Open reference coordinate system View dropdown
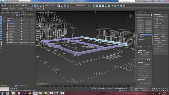Screen dimensions: 169x95 [x=48, y=5]
